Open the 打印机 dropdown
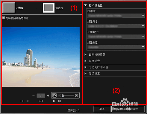The width and height of the screenshot is (147, 114). click(x=116, y=16)
